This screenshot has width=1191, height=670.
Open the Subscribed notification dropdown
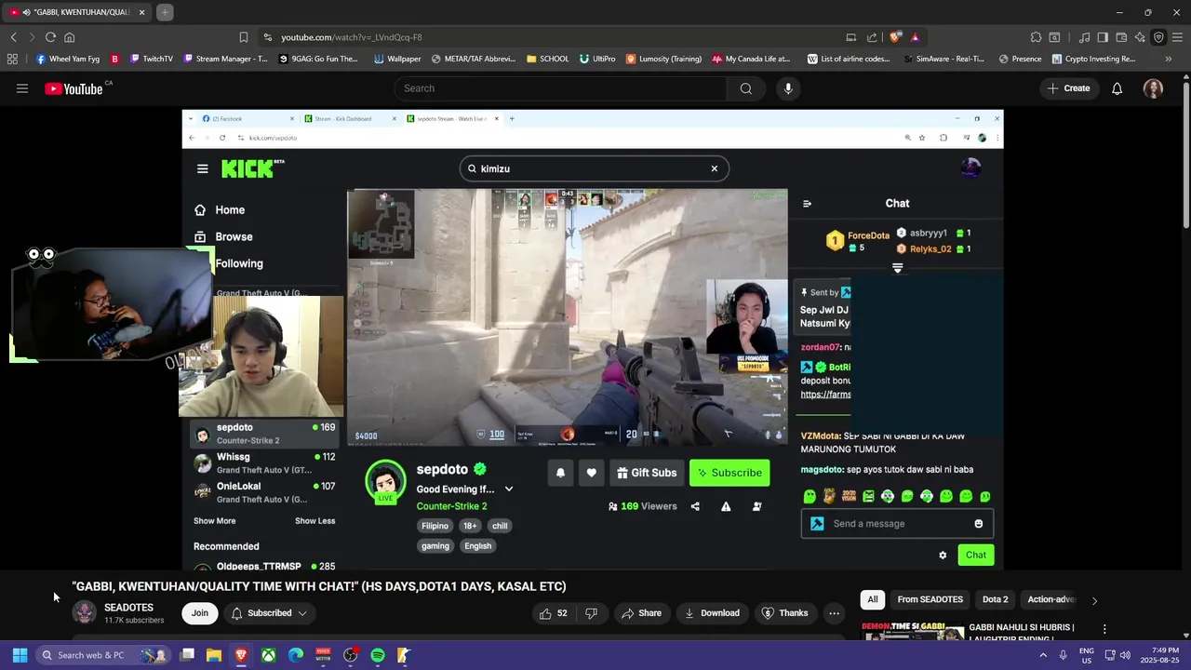point(269,613)
